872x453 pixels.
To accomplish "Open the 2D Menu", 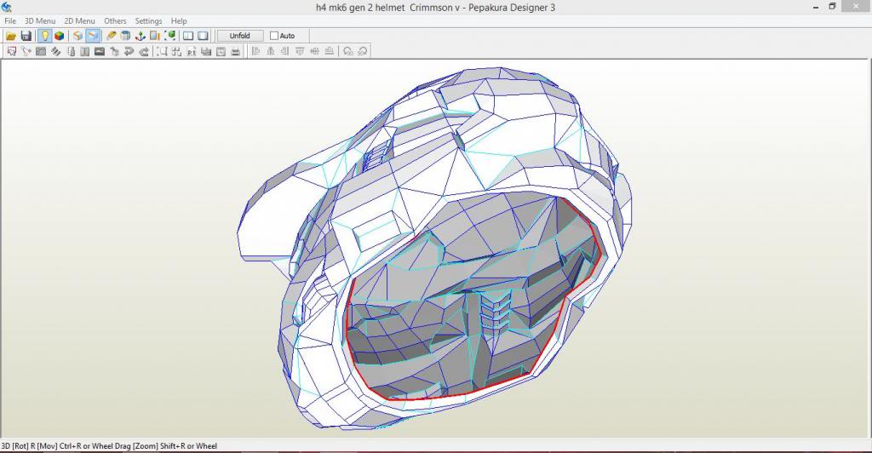I will tap(79, 20).
